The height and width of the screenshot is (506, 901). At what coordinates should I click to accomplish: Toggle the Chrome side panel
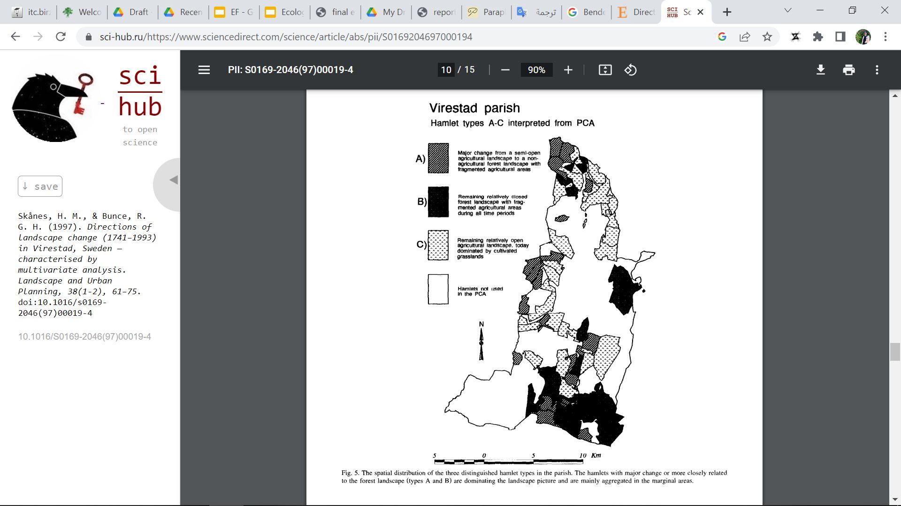pos(840,37)
